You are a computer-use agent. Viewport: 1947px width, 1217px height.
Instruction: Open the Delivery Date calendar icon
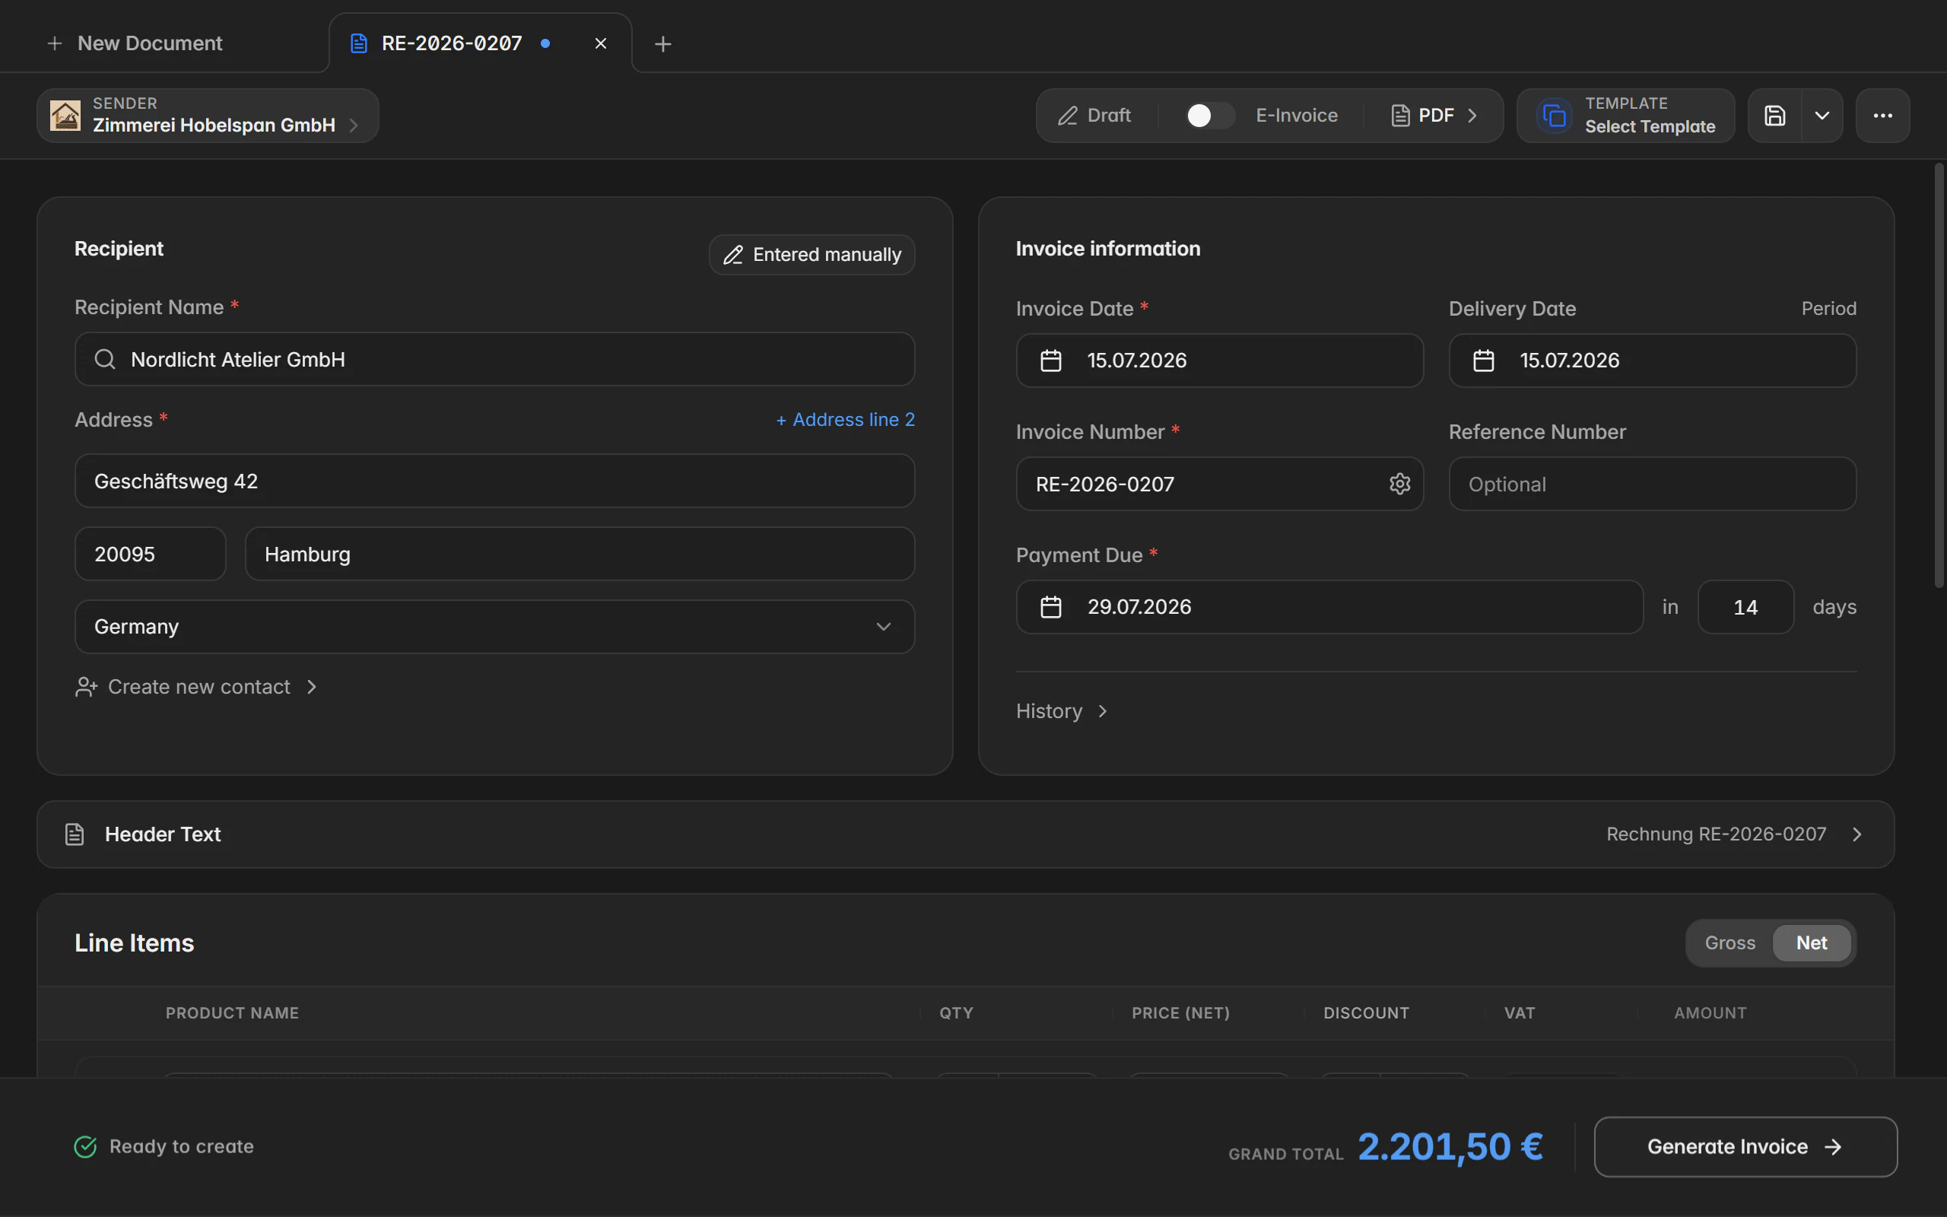(1484, 361)
